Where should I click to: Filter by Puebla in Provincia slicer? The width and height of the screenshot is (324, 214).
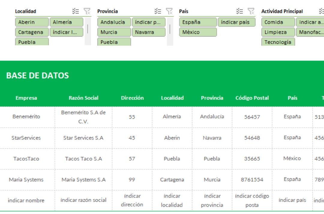(x=114, y=42)
